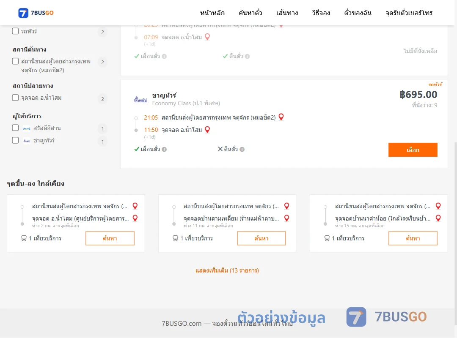Click ห่าง 11 กม. จากจุดที่เลือก text
This screenshot has height=338, width=457.
(208, 226)
